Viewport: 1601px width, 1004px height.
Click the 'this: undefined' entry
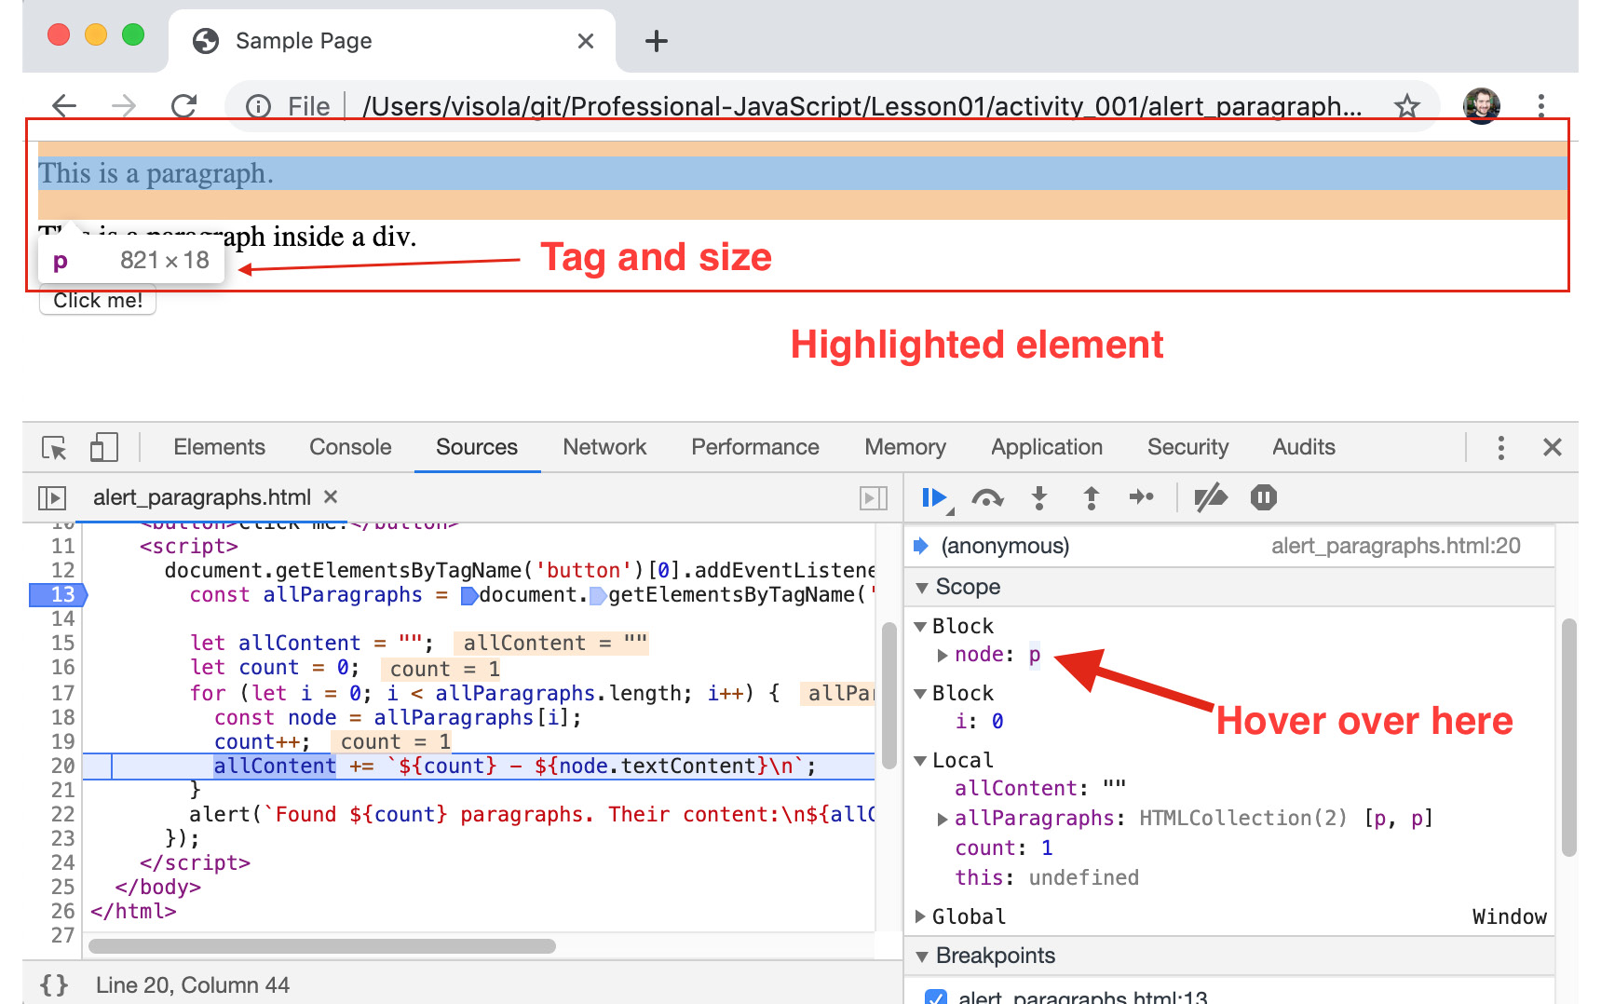[x=1047, y=878]
